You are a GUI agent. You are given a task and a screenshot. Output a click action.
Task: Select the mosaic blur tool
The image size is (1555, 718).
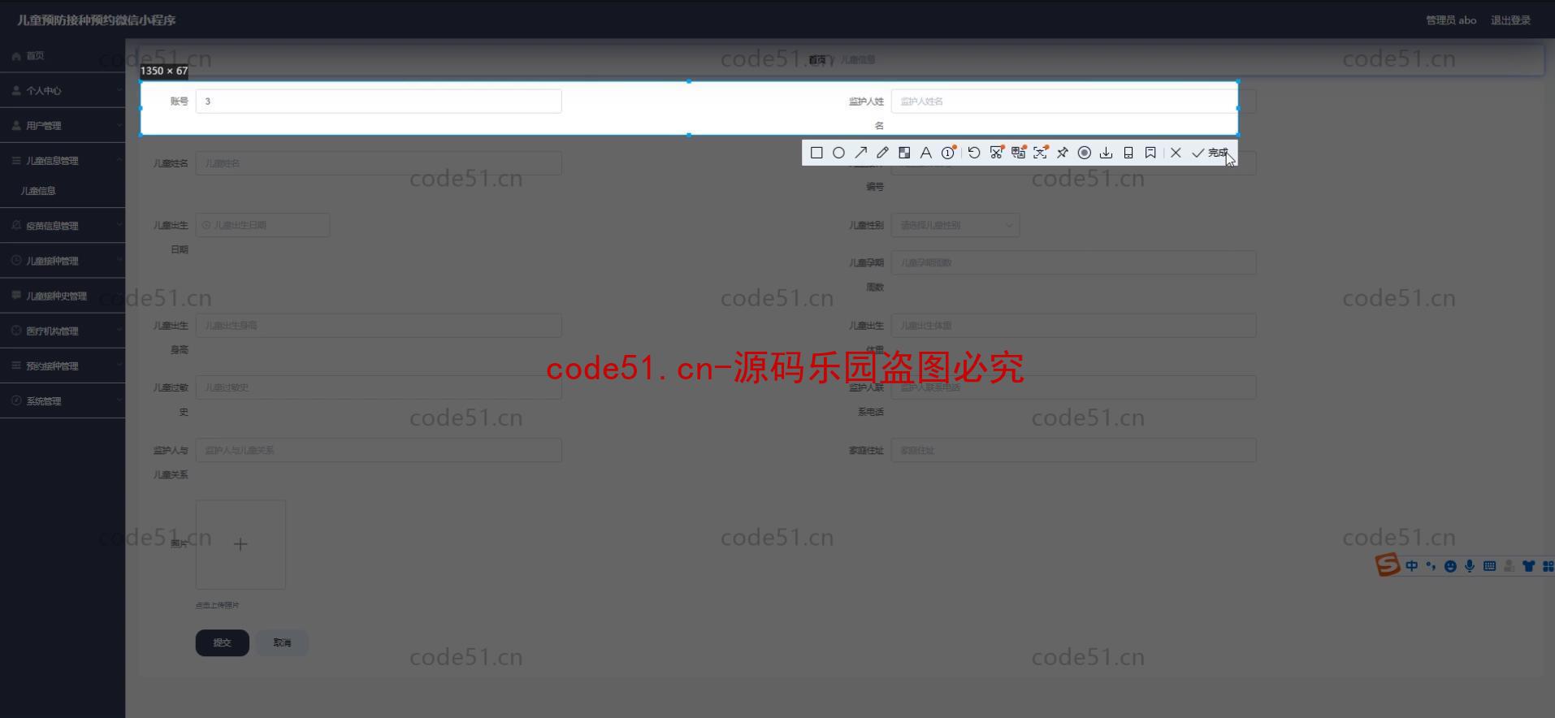[x=904, y=153]
